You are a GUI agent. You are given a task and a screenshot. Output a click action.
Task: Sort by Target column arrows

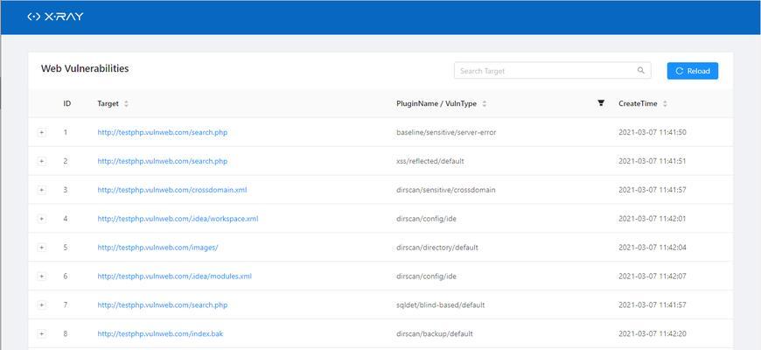[126, 104]
